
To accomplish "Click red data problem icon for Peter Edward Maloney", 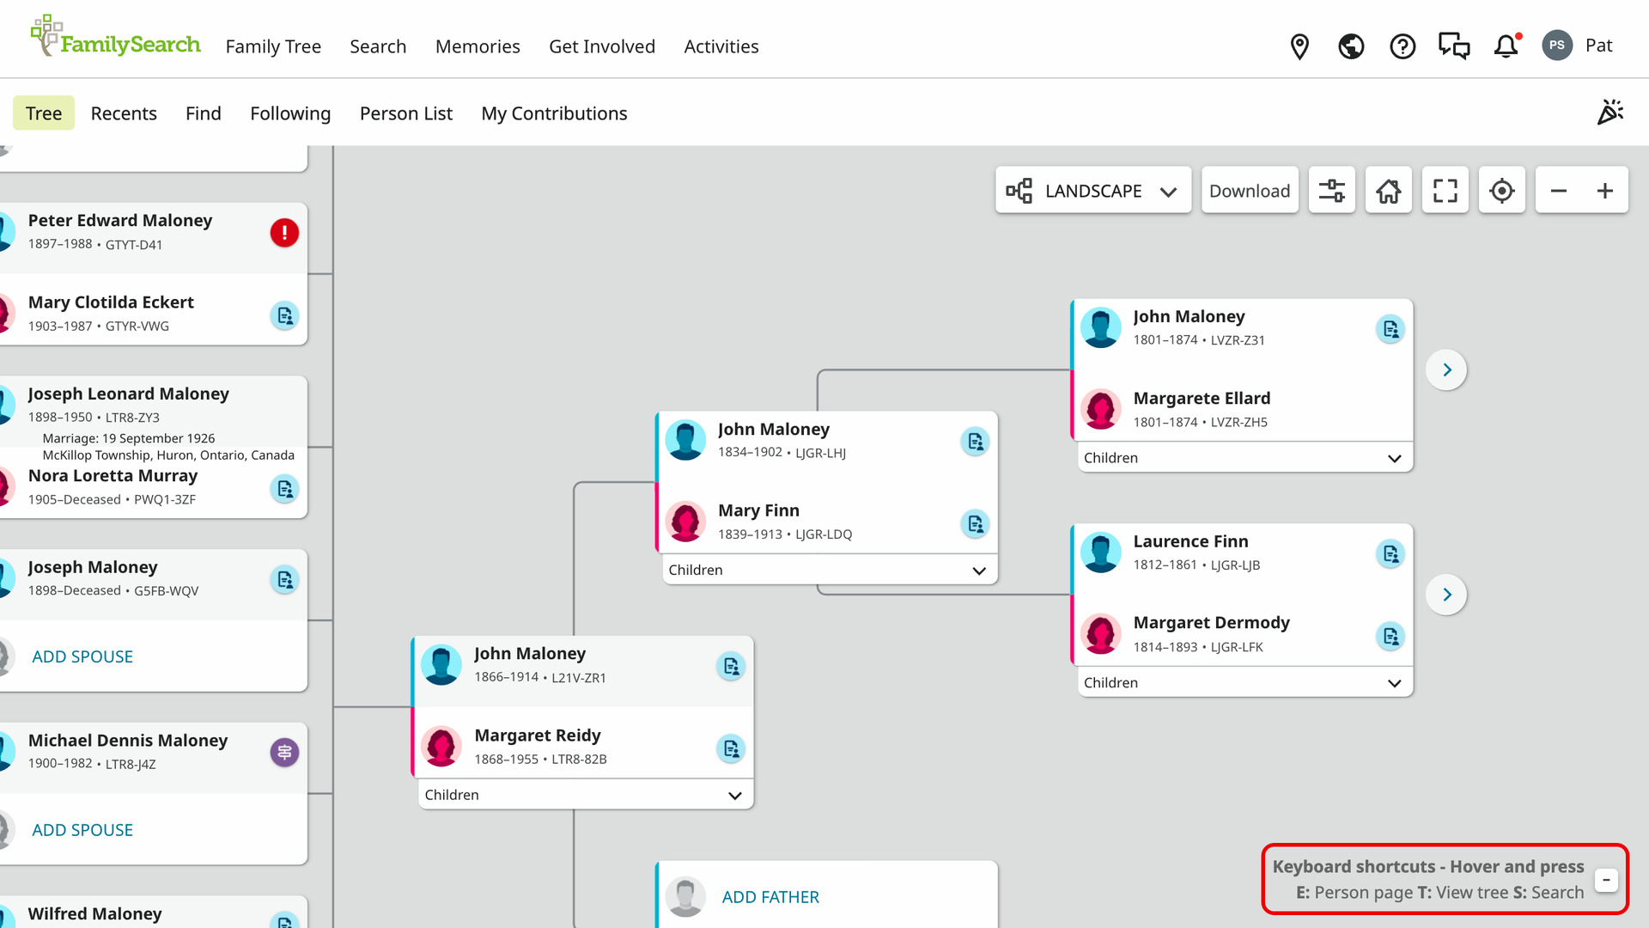I will click(284, 232).
